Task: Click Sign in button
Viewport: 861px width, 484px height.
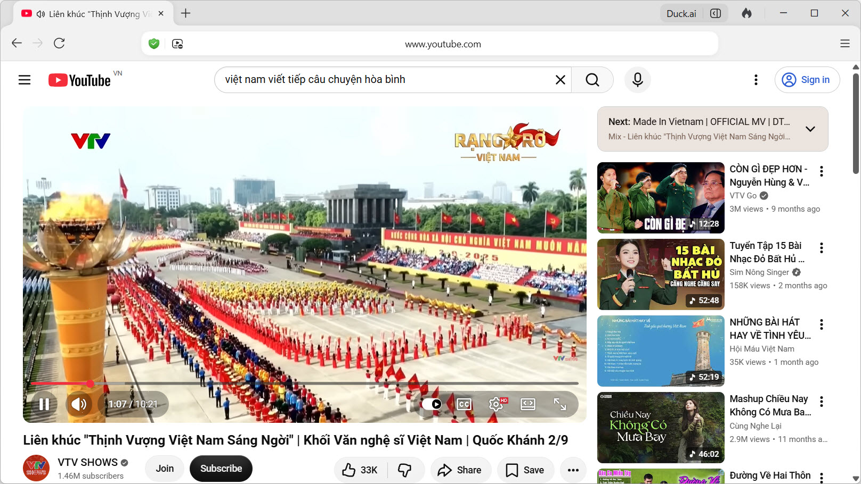Action: click(x=807, y=80)
